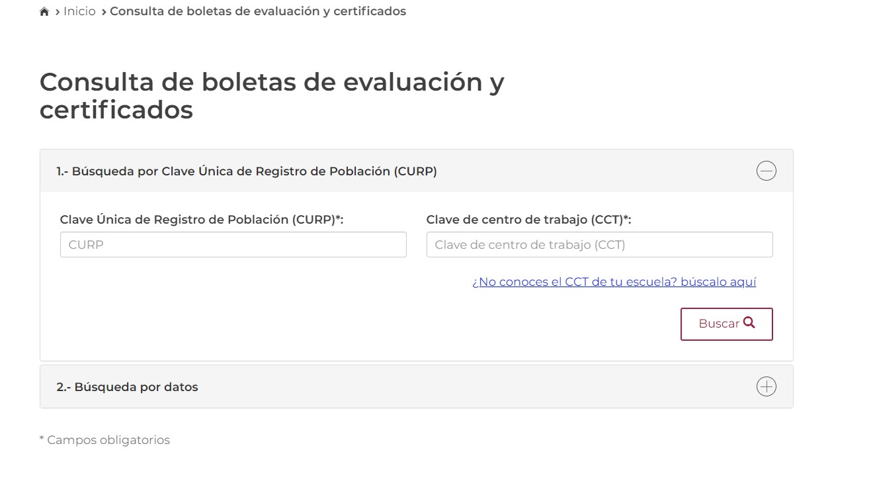Click the CCT field label
The height and width of the screenshot is (489, 871).
pyautogui.click(x=529, y=220)
